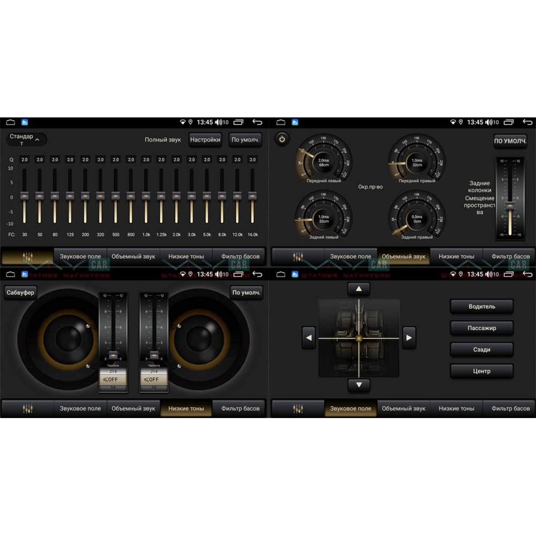Screen dimensions: 536x536
Task: Open Низкие тоны tab in the sound field screen
Action: click(456, 408)
